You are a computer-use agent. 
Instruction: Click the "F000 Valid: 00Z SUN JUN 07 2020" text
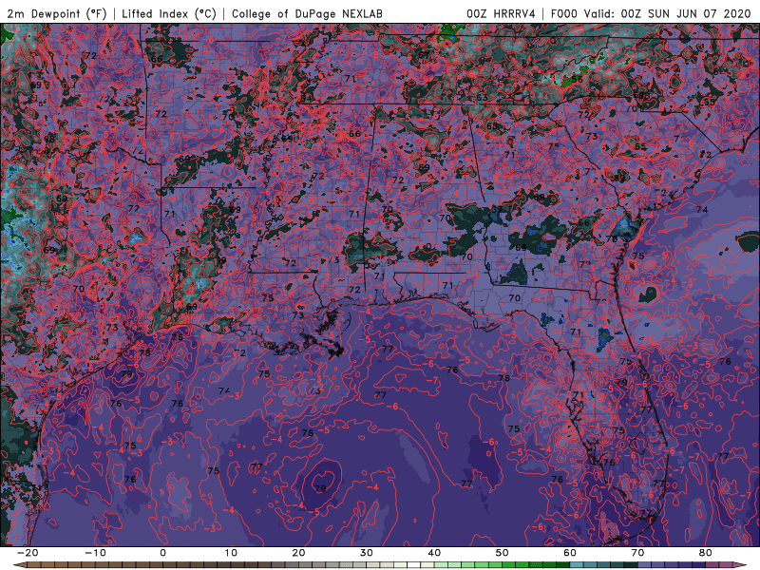(651, 13)
